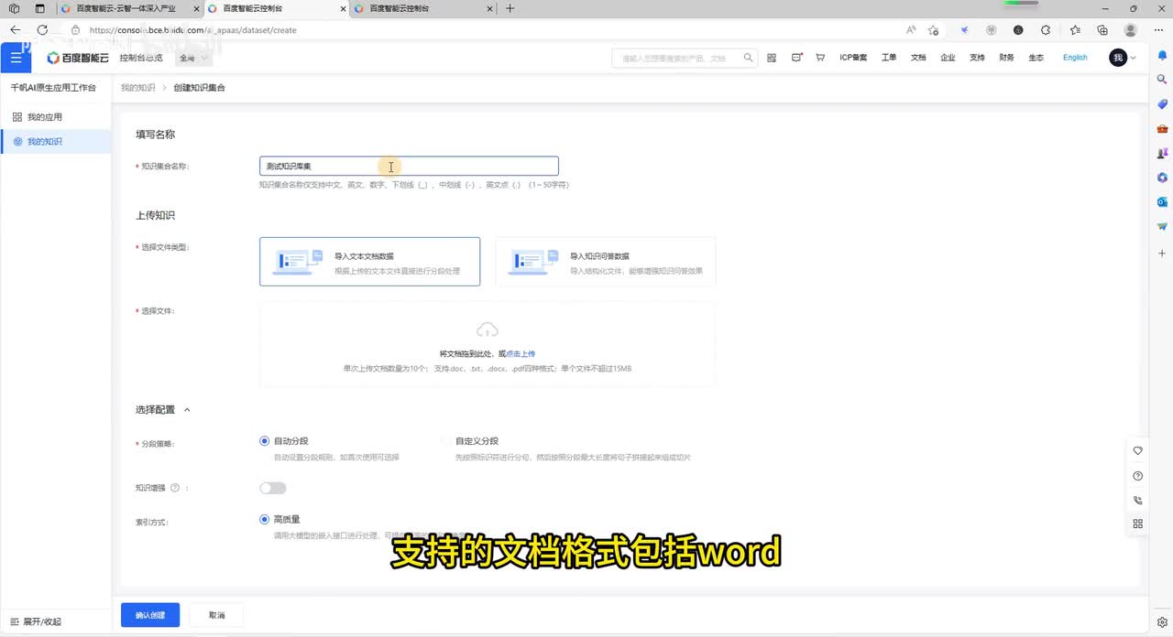Click the shopping cart icon in header
The image size is (1173, 637).
pos(819,58)
